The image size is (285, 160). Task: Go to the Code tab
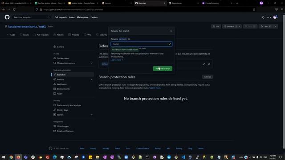[11, 35]
